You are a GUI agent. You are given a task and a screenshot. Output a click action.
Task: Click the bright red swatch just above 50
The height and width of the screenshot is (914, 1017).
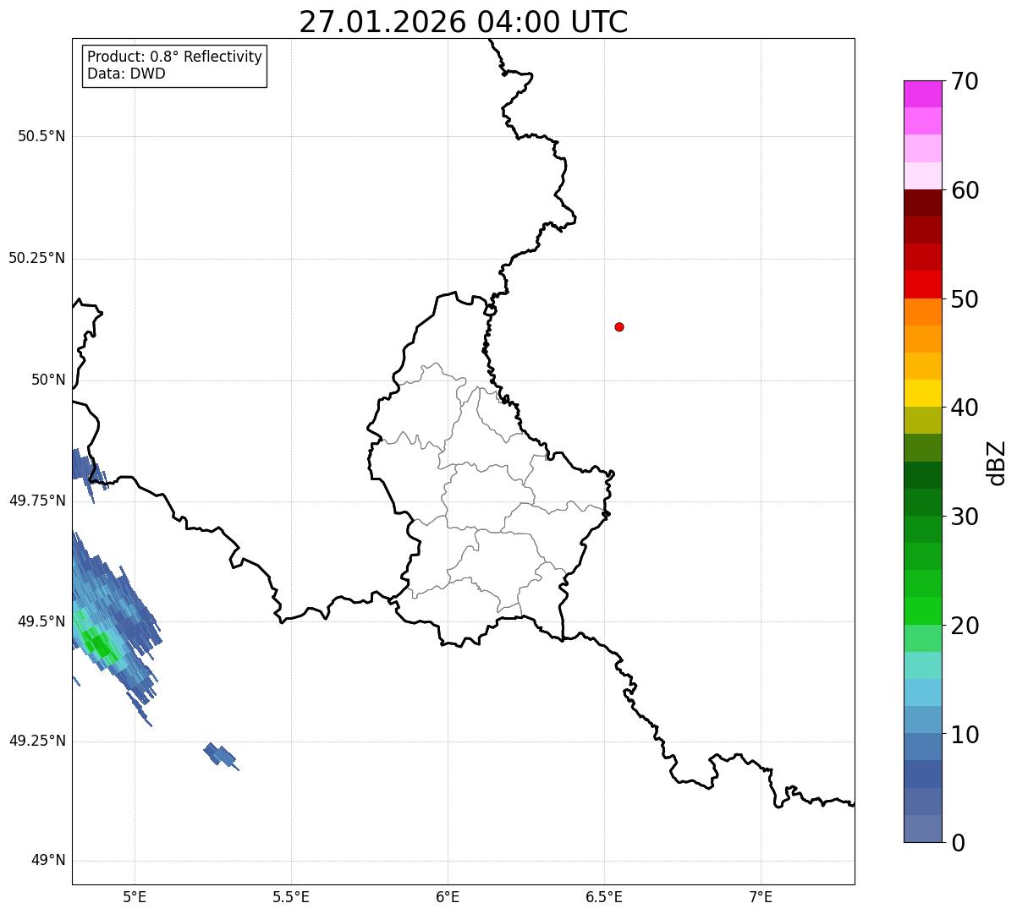(922, 285)
